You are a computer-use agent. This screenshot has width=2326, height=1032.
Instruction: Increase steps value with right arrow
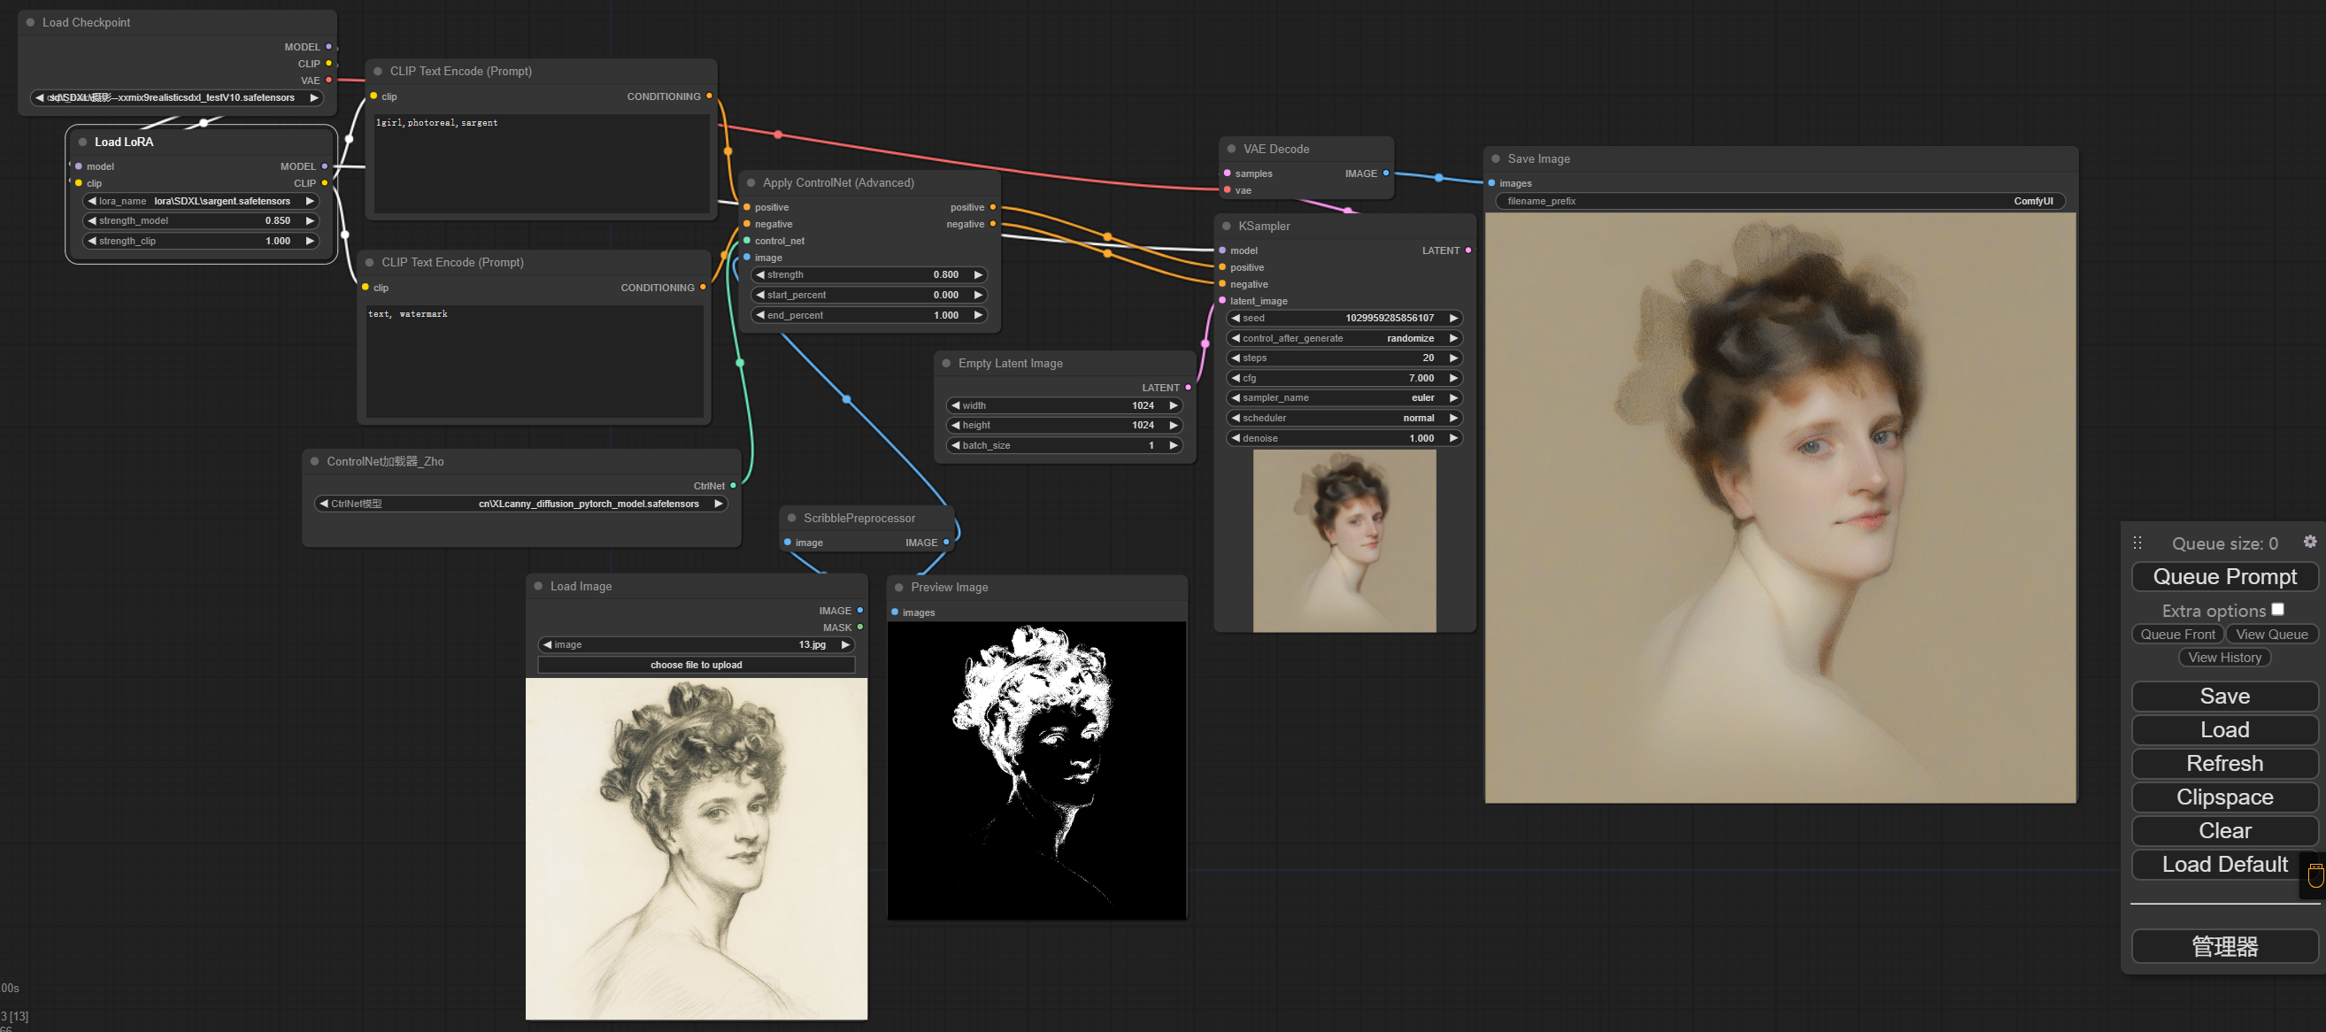coord(1452,358)
